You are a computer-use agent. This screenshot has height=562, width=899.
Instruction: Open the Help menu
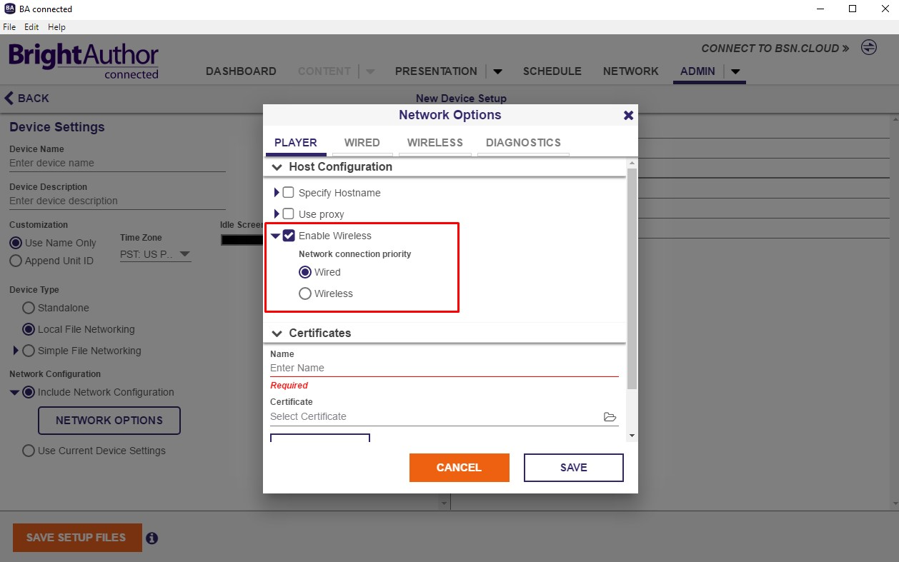point(56,27)
